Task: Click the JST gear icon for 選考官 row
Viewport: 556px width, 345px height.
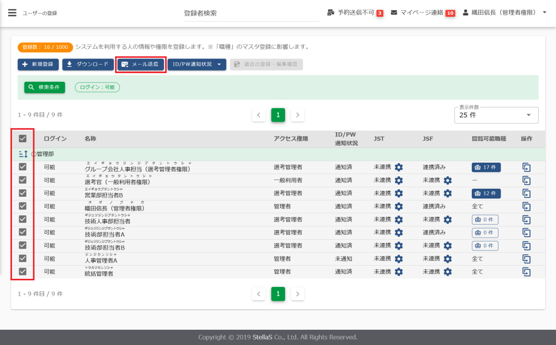Action: 399,180
